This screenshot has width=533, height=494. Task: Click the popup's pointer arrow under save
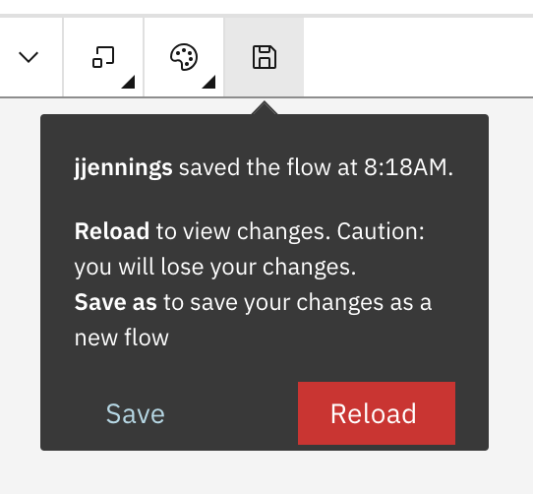(265, 108)
